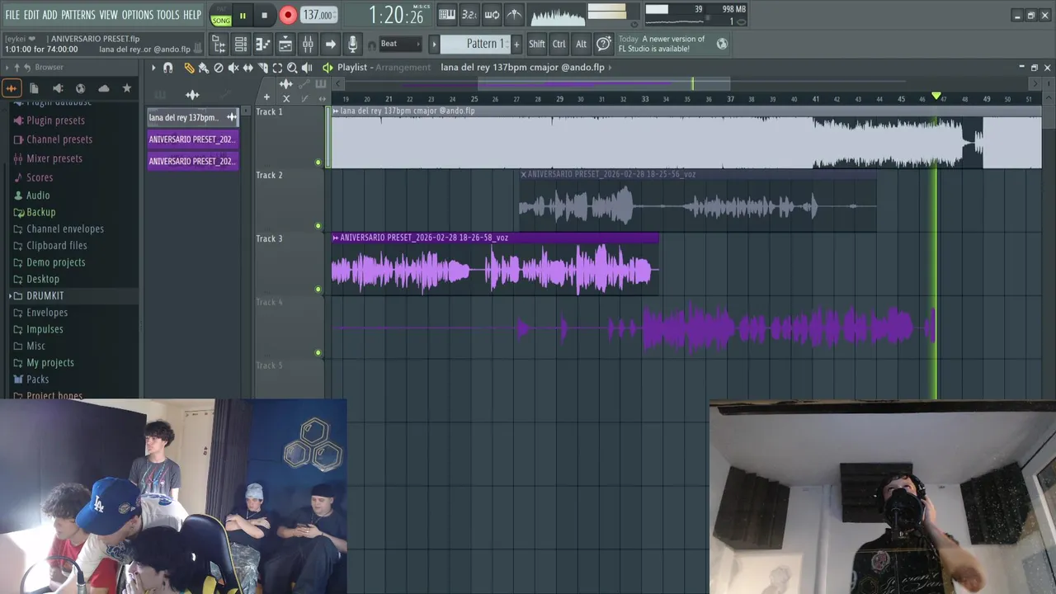The image size is (1056, 594).
Task: Click arrow left of Pattern 1 selector
Action: pos(434,44)
